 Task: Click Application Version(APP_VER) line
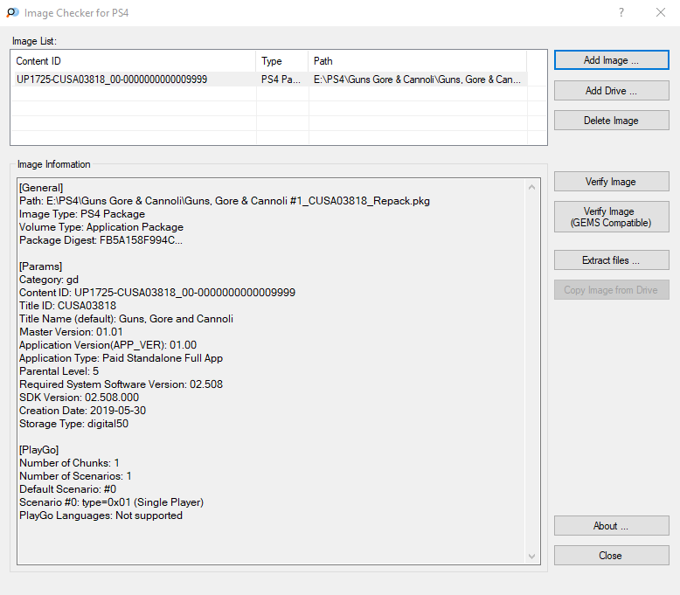coord(108,345)
